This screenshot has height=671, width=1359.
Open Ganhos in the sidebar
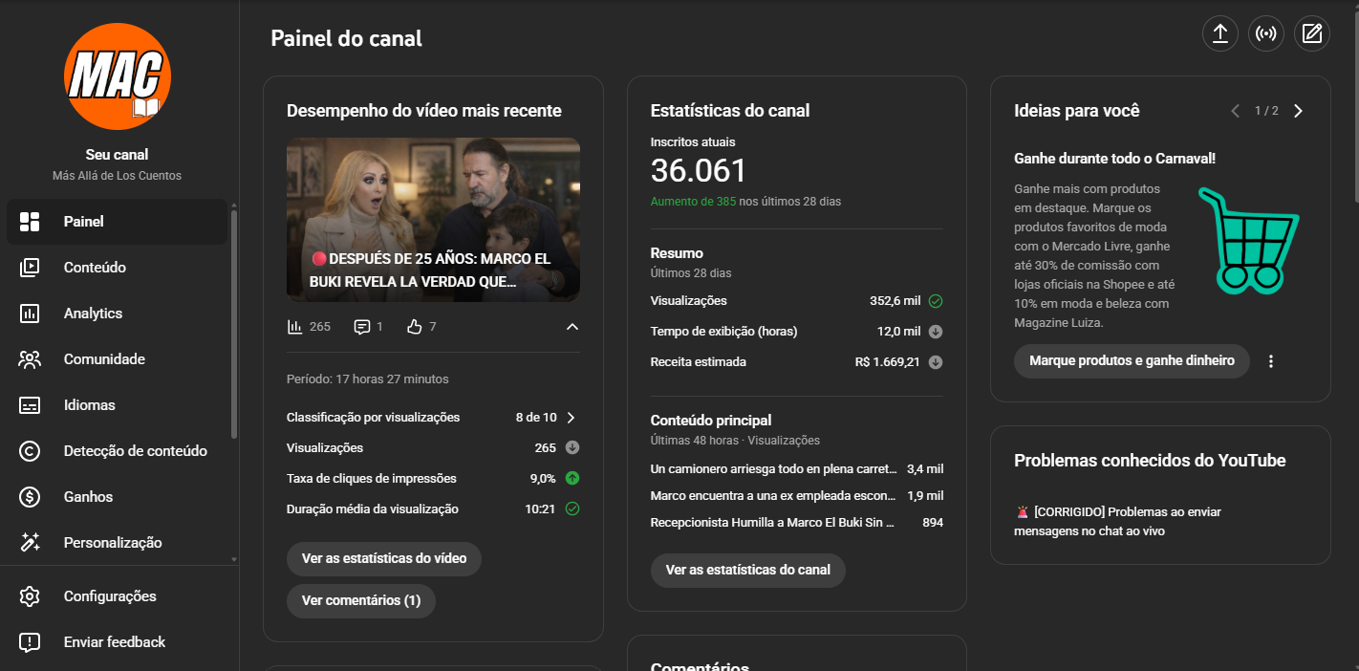coord(88,497)
